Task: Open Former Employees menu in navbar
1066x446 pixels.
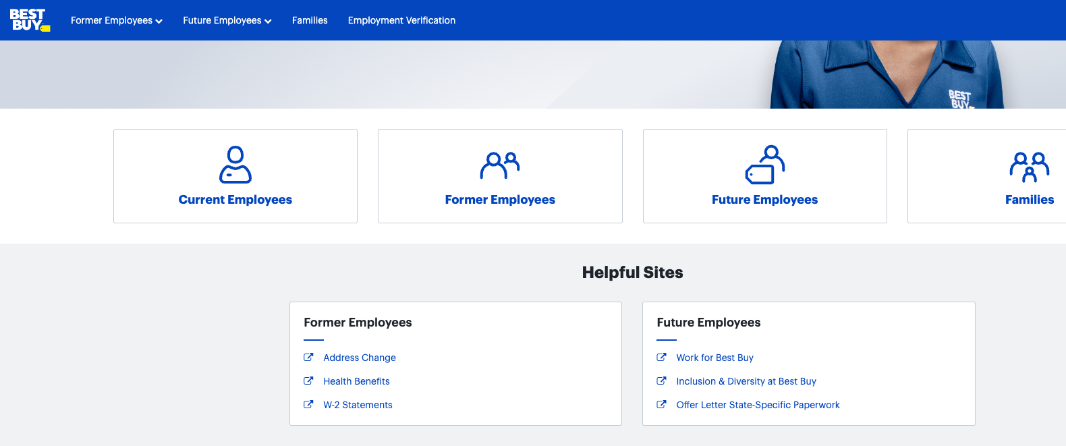Action: click(x=117, y=20)
